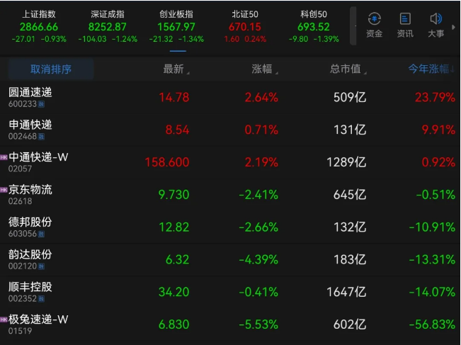This screenshot has width=461, height=345.
Task: Expand more tools with right arrow
Action: pyautogui.click(x=453, y=27)
